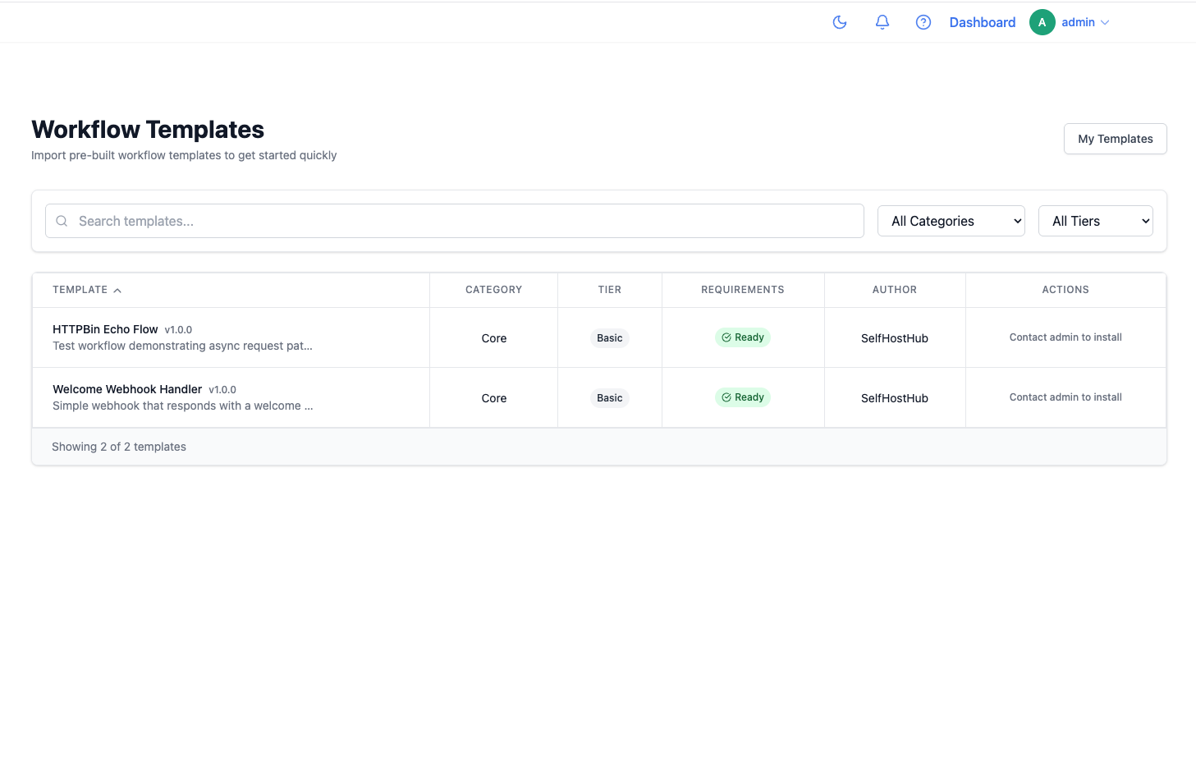Toggle dark mode with the moon icon
Viewport: 1196px width, 766px height.
point(839,22)
